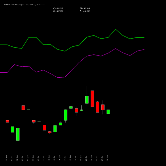This screenshot has width=166, height=166.
Task: Click the 01 Jun date label
Action: coord(12,158)
